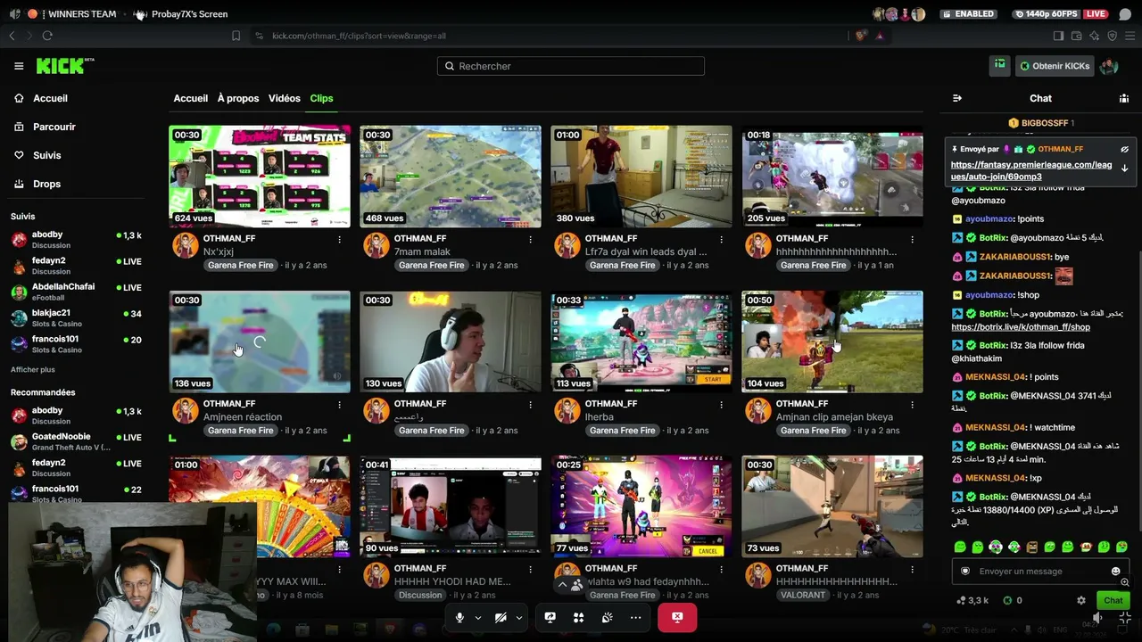
Task: Open followed channel blakjac21
Action: [x=77, y=317]
